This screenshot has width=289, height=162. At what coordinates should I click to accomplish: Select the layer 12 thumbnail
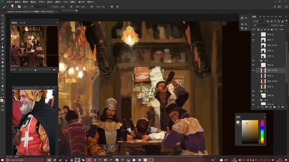(263, 56)
